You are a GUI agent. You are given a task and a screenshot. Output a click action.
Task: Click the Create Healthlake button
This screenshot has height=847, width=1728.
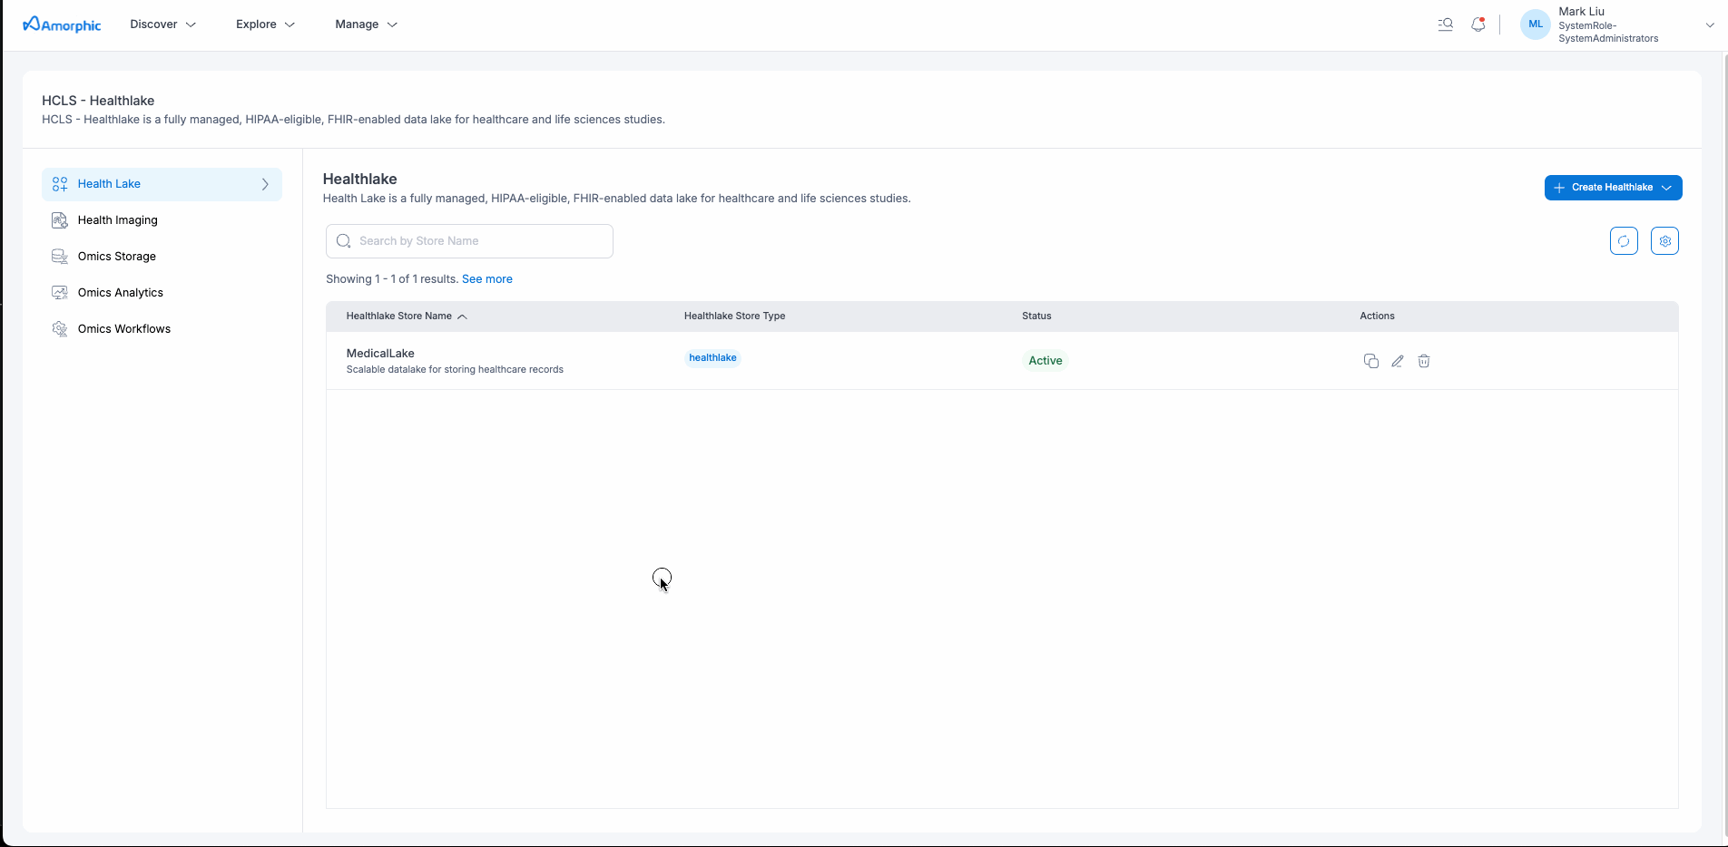point(1613,188)
